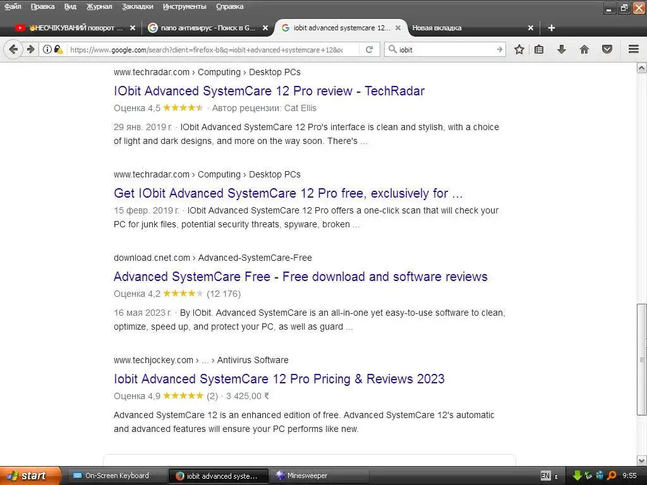This screenshot has height=485, width=647.
Task: Click the lock warning icon in address bar
Action: tap(59, 49)
